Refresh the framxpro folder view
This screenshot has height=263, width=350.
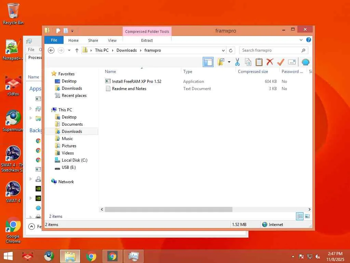(231, 50)
